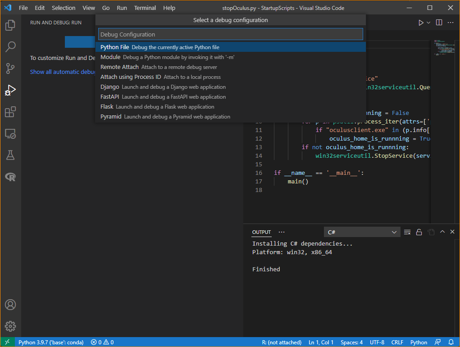
Task: Choose FastAPI debug configuration
Action: (x=231, y=97)
